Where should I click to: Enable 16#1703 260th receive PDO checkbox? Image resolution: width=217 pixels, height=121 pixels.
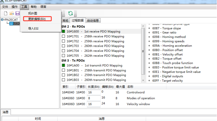click(x=63, y=46)
